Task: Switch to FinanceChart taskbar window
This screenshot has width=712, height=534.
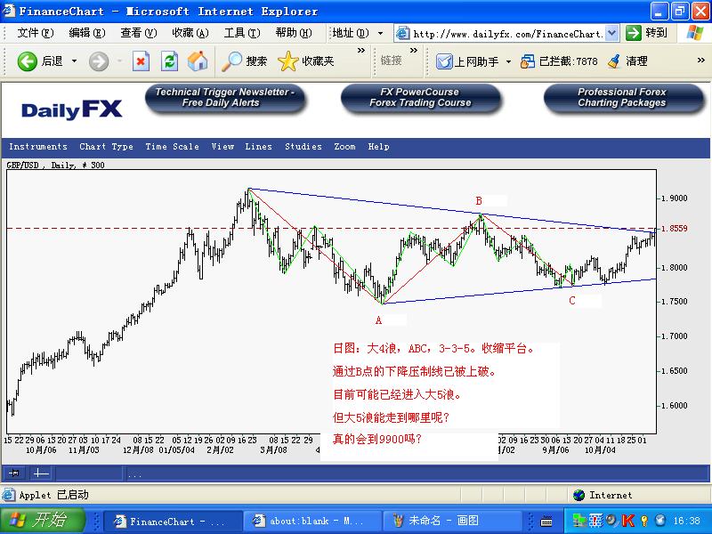Action: [x=173, y=521]
